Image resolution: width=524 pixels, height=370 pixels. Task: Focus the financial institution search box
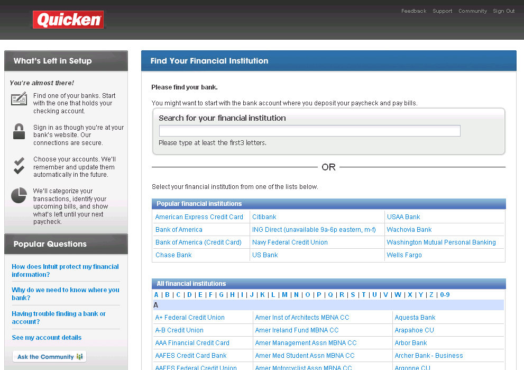point(310,131)
